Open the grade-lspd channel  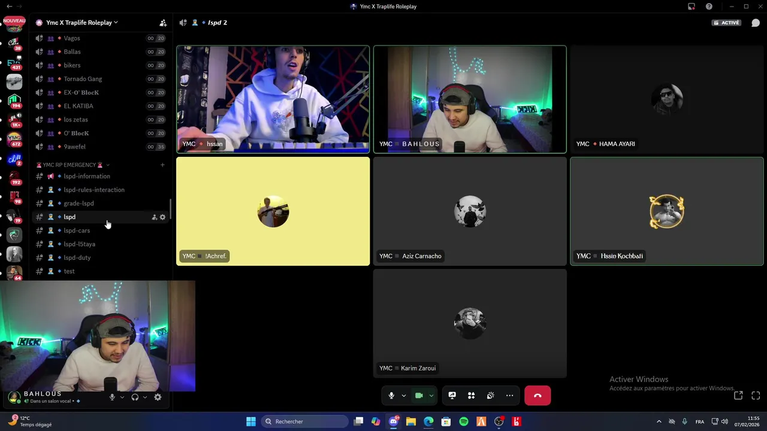pyautogui.click(x=101, y=204)
